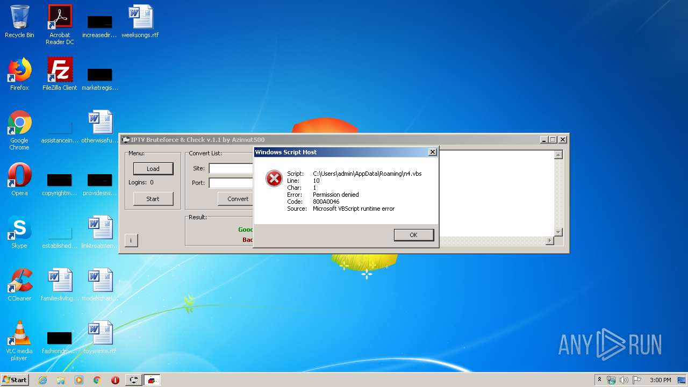Viewport: 688px width, 387px height.
Task: Select the FileZilla Client shortcut
Action: [60, 74]
